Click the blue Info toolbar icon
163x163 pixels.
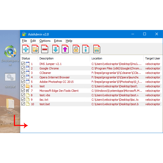[x=86, y=49]
